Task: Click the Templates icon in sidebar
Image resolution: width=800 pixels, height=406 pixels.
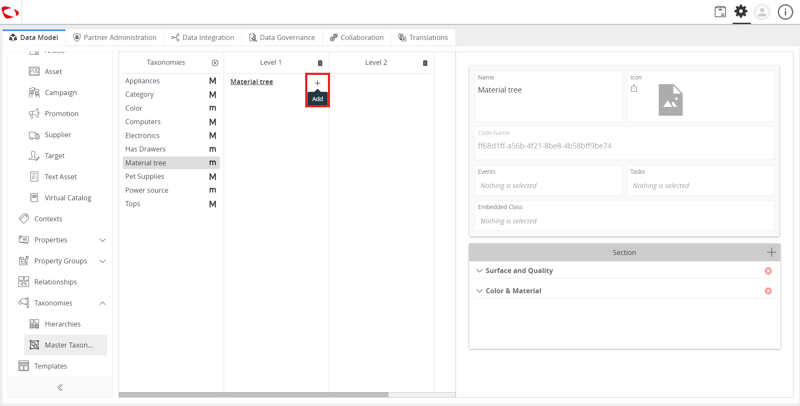Action: pos(24,366)
